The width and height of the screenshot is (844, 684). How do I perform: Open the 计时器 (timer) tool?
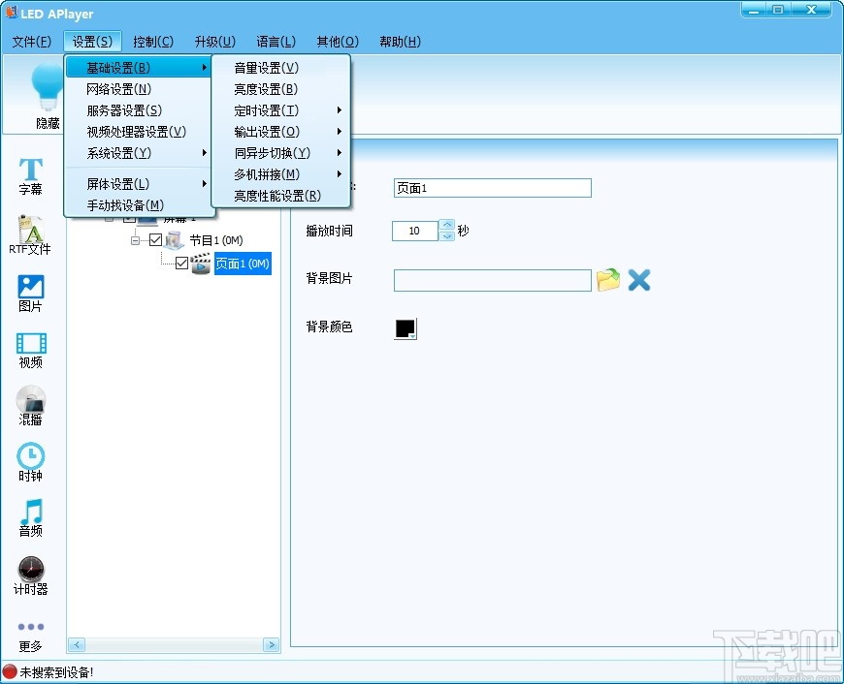[x=30, y=576]
